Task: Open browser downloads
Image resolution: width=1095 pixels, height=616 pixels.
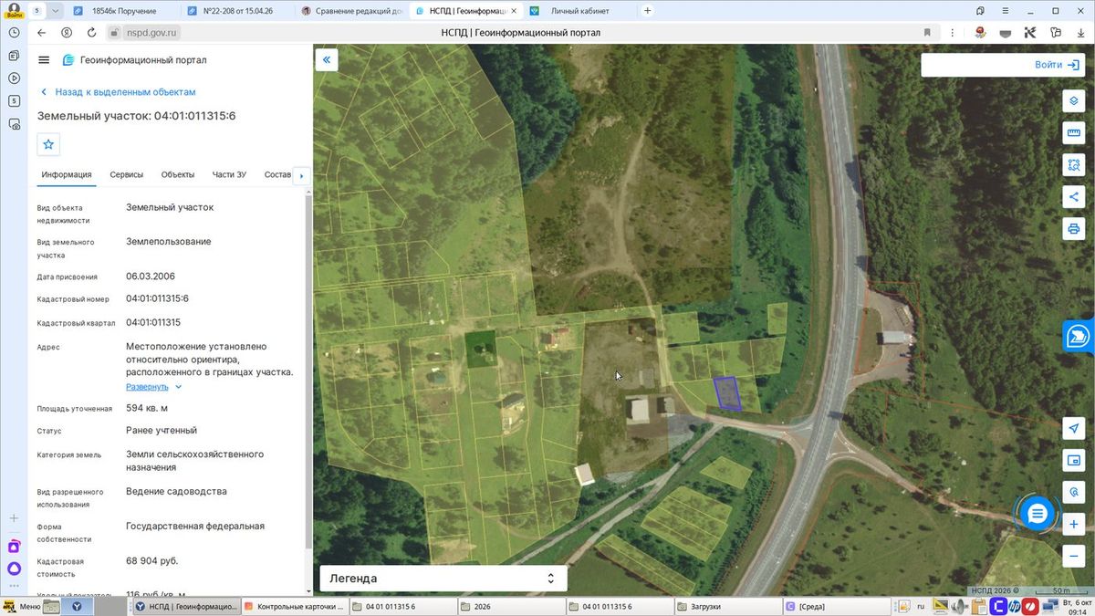Action: pos(1079,32)
